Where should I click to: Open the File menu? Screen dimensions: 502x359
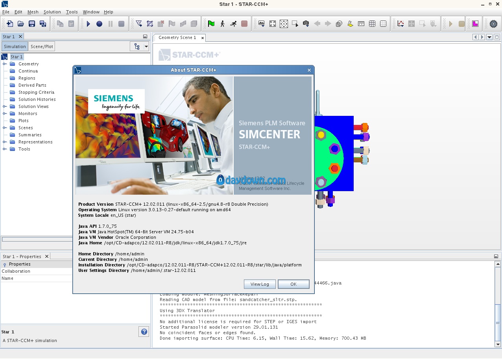click(x=6, y=12)
